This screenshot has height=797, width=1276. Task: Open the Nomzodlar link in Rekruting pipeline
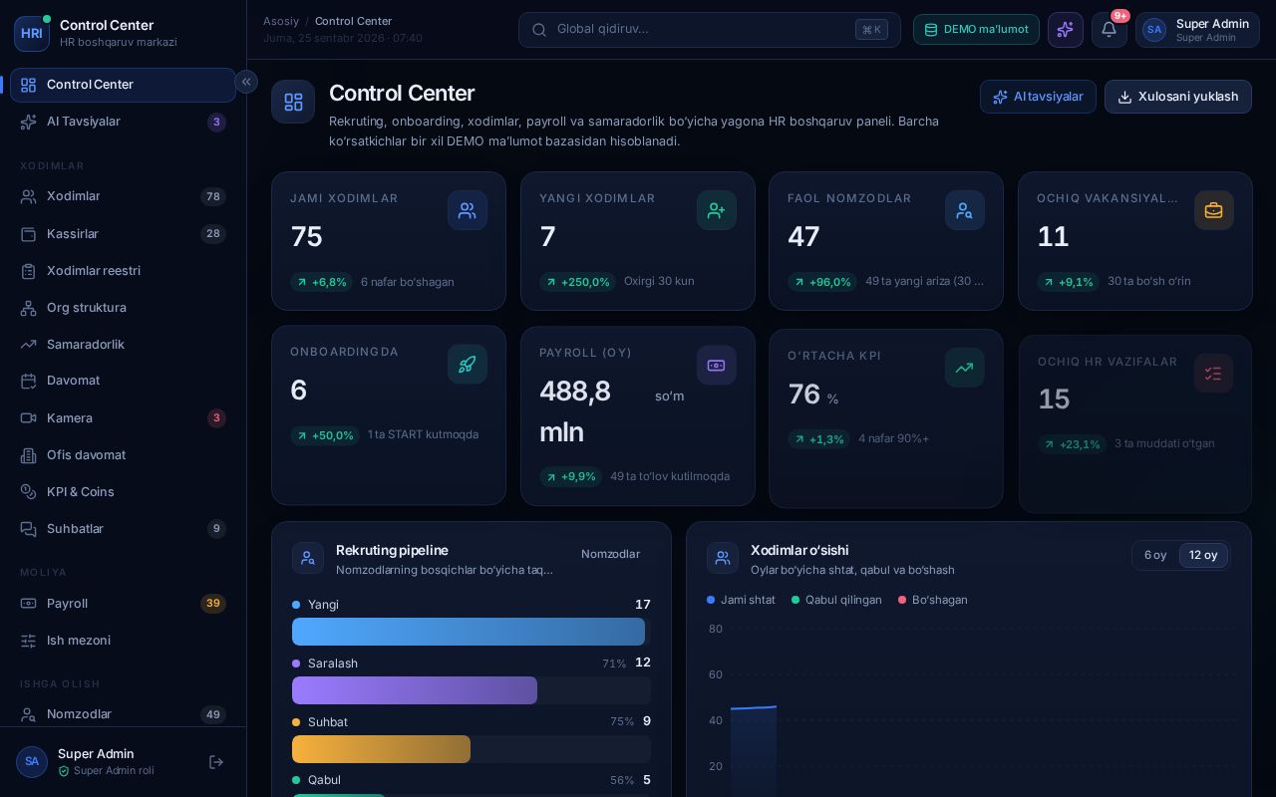(x=611, y=554)
